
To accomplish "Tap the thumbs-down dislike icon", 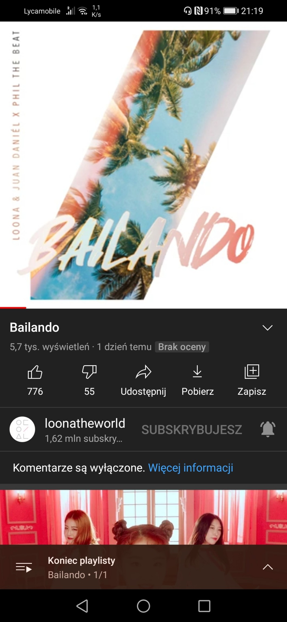I will point(89,372).
